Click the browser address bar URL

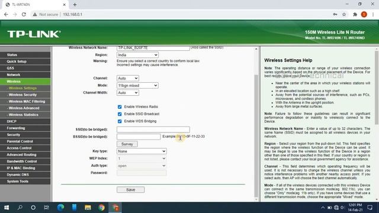[x=72, y=14]
